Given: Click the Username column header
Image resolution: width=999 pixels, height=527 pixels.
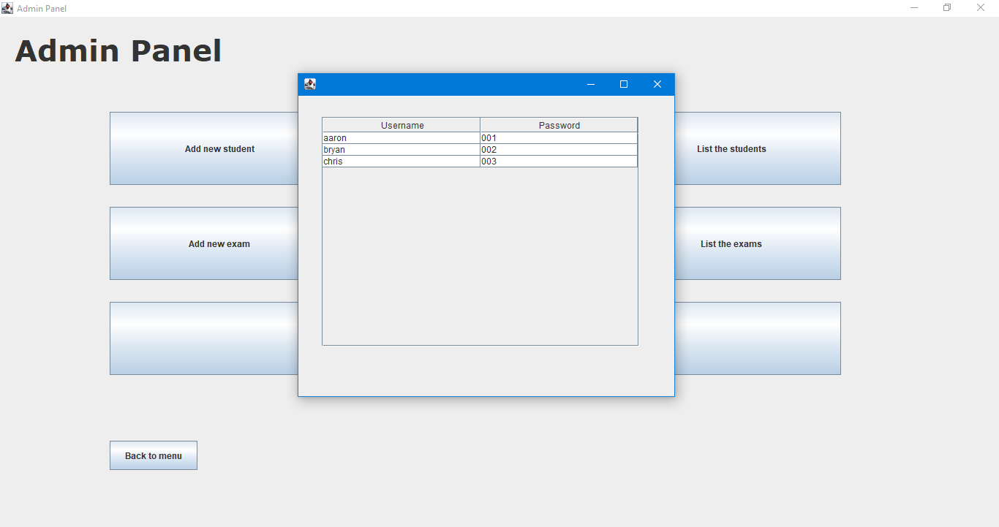Looking at the screenshot, I should [x=401, y=124].
